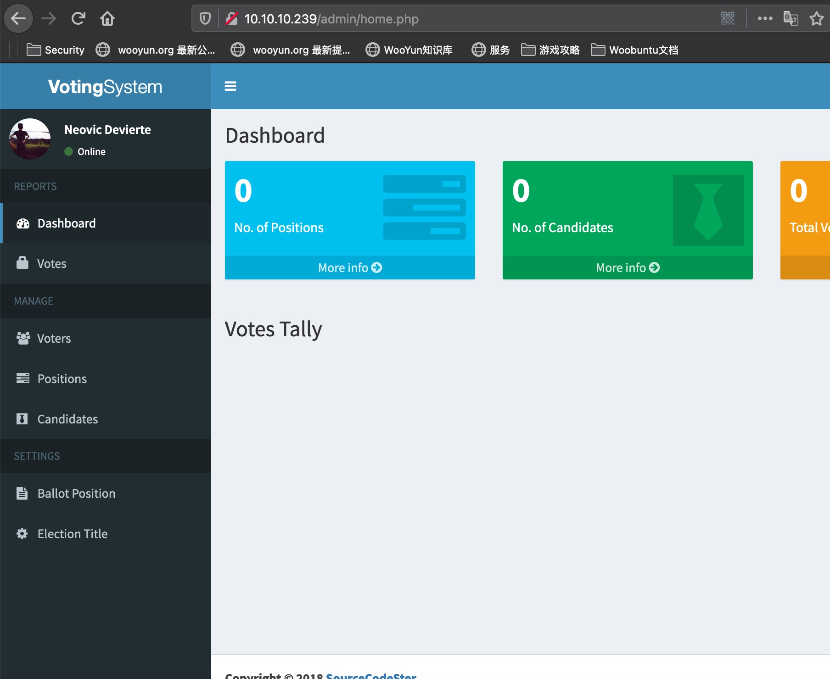Click the Positions list icon in sidebar

point(22,378)
